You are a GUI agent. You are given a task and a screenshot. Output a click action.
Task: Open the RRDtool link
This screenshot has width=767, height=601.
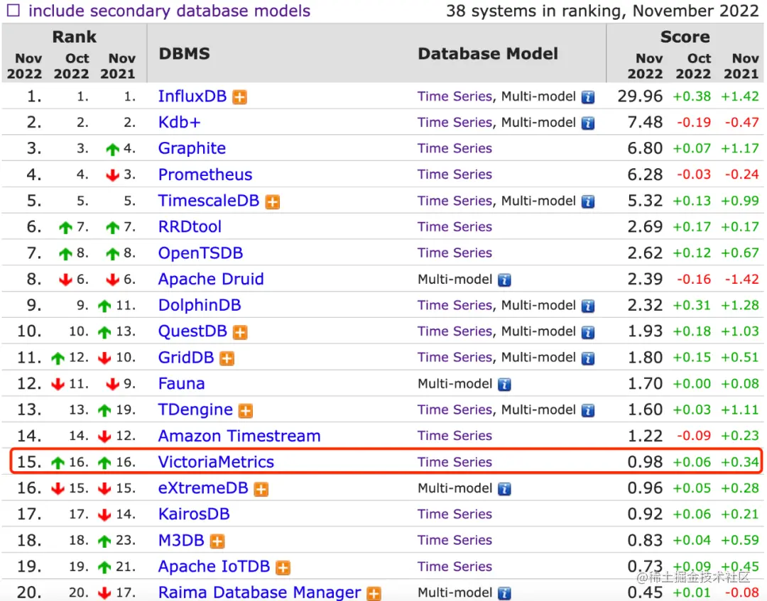click(x=190, y=227)
